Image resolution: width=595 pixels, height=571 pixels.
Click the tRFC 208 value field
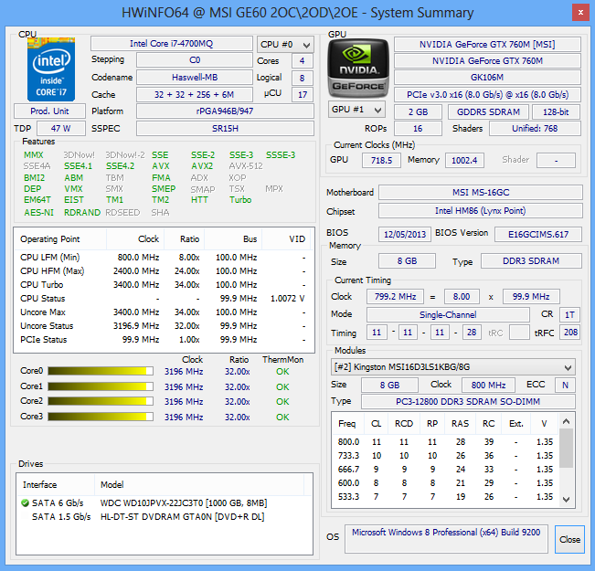[570, 333]
